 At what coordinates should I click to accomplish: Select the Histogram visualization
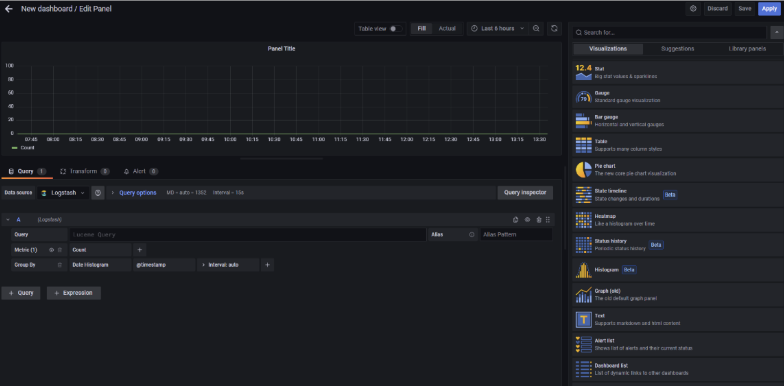(677, 270)
